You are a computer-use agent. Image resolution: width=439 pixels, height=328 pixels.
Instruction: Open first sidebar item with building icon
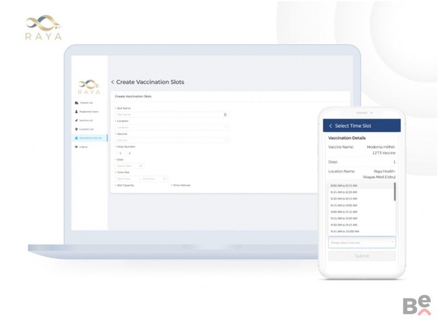click(84, 103)
